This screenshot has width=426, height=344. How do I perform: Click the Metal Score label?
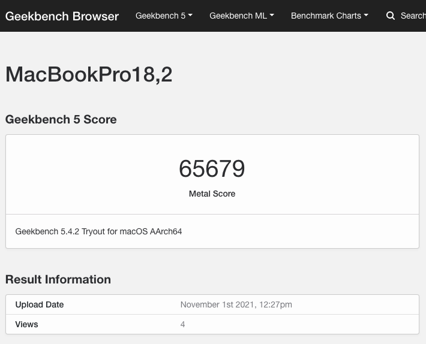point(212,194)
